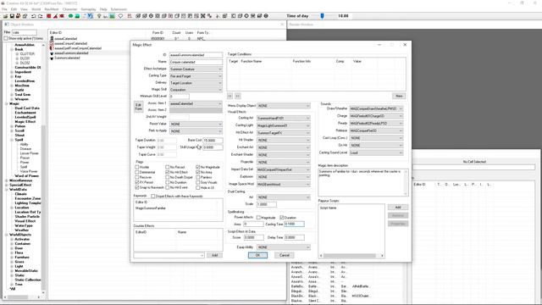Open the Gameplay menu
This screenshot has width=542, height=305.
click(88, 9)
